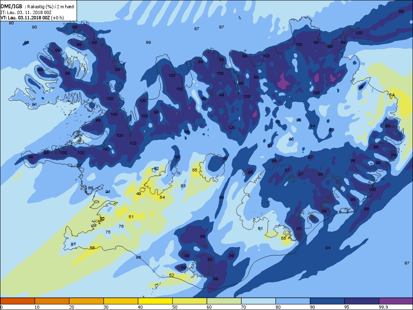Click the '80' legend tick label
Viewport: 413px width, 310px height.
pos(278,307)
